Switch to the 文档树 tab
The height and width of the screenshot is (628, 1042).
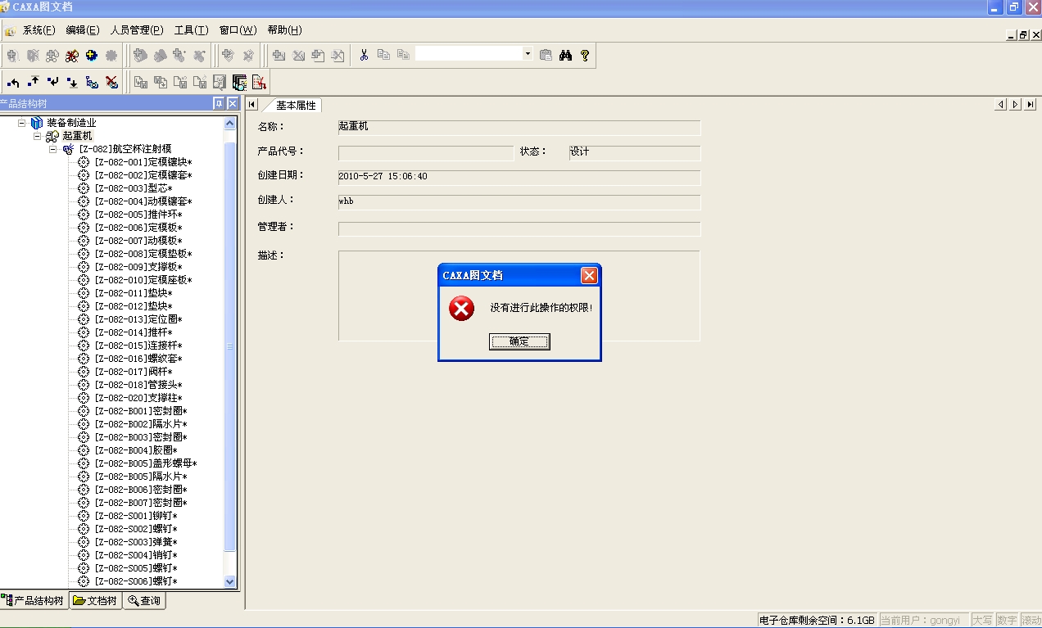point(95,601)
